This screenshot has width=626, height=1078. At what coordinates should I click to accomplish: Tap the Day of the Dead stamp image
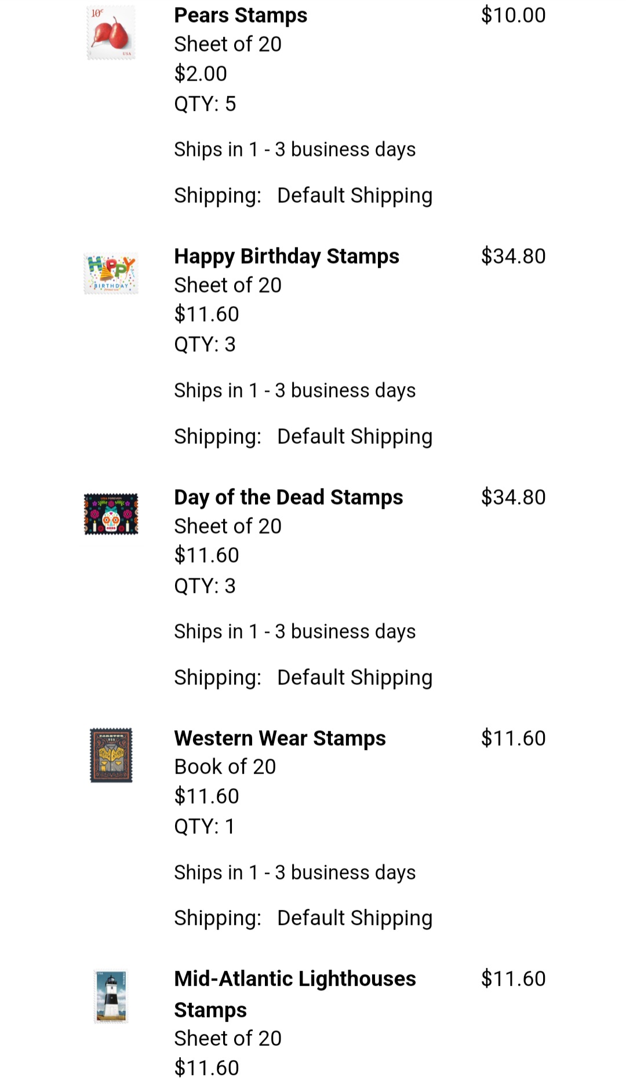(111, 514)
